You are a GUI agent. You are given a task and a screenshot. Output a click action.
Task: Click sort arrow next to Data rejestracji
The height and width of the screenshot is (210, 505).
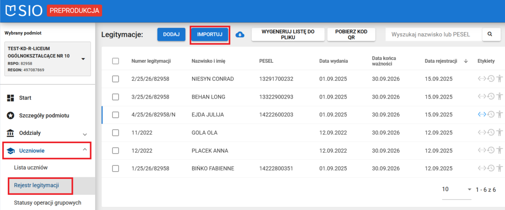466,61
